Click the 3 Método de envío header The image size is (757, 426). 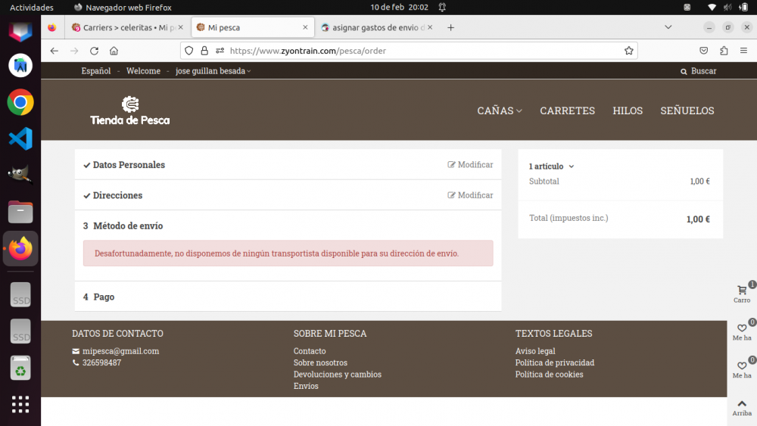click(123, 225)
